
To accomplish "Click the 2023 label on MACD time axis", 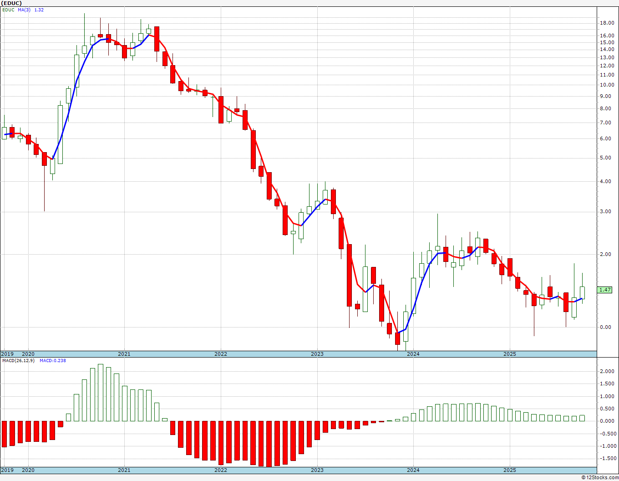I will [317, 470].
